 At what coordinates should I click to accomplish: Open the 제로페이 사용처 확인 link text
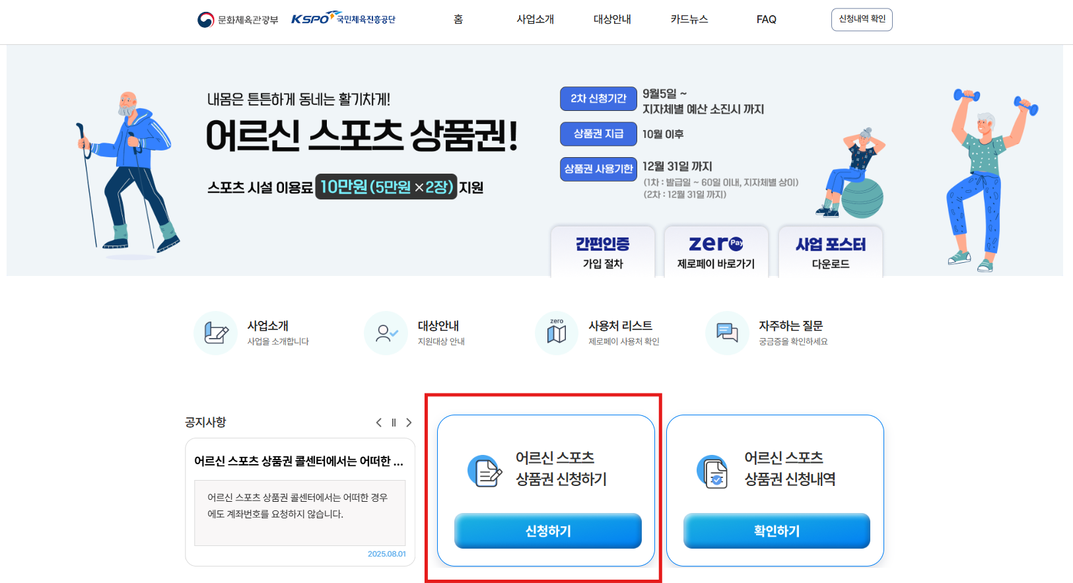[624, 341]
